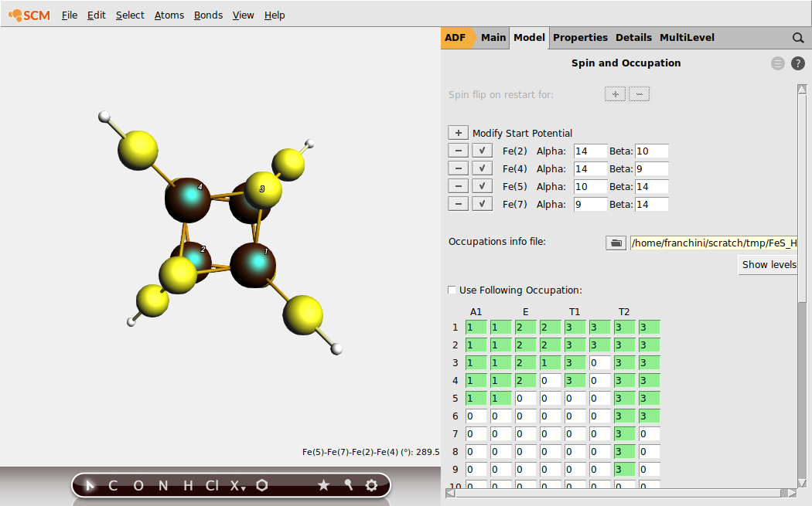This screenshot has height=506, width=812.
Task: Open the Atoms menu
Action: pos(169,15)
